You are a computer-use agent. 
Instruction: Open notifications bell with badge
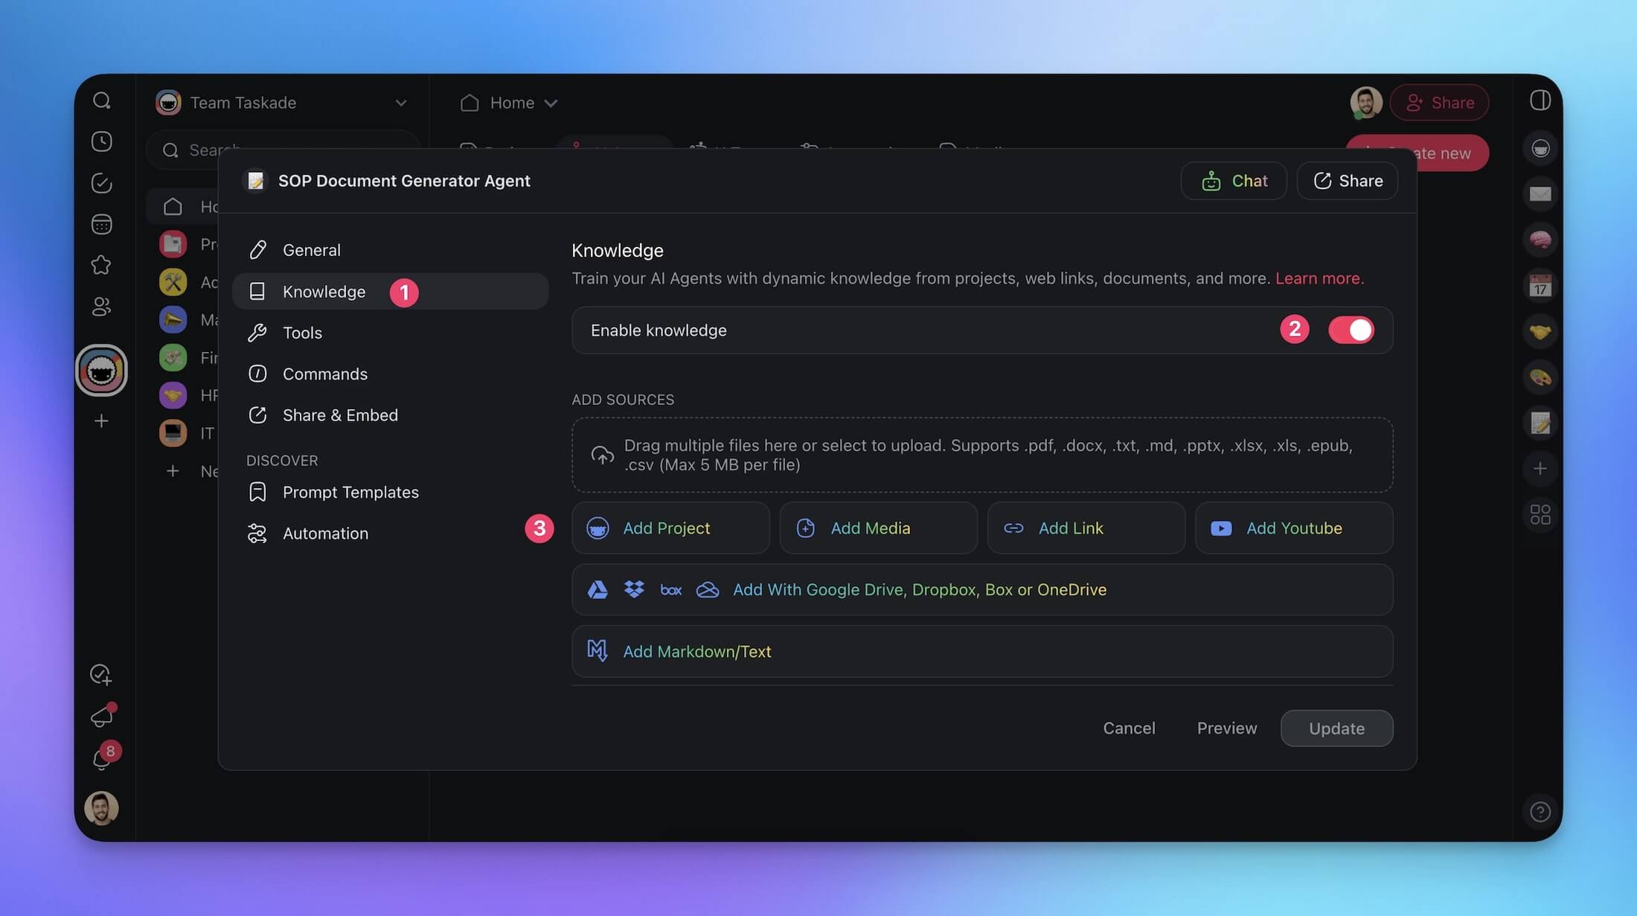coord(102,760)
